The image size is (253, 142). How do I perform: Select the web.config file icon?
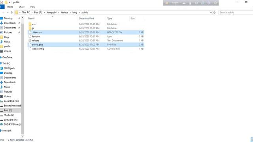pos(30,49)
